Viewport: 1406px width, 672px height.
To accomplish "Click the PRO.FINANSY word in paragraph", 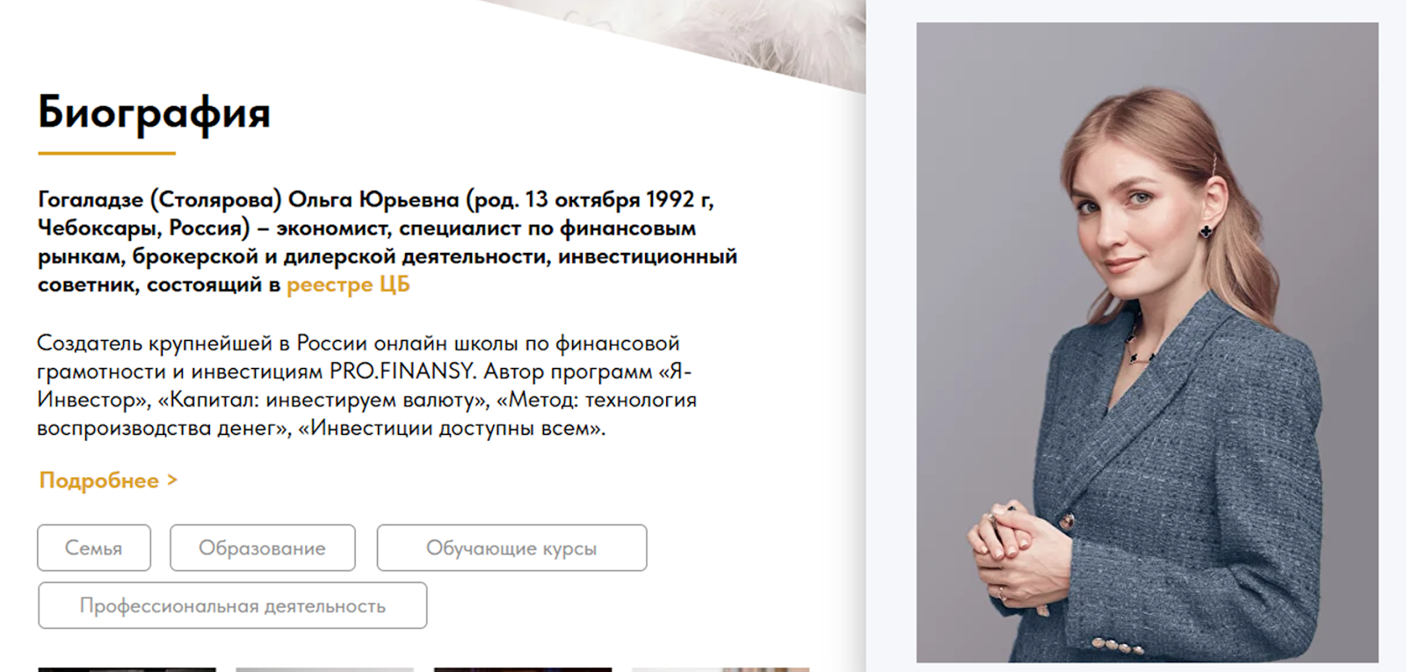I will pyautogui.click(x=402, y=371).
